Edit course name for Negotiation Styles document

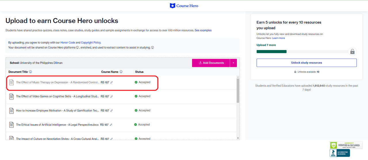point(111,139)
